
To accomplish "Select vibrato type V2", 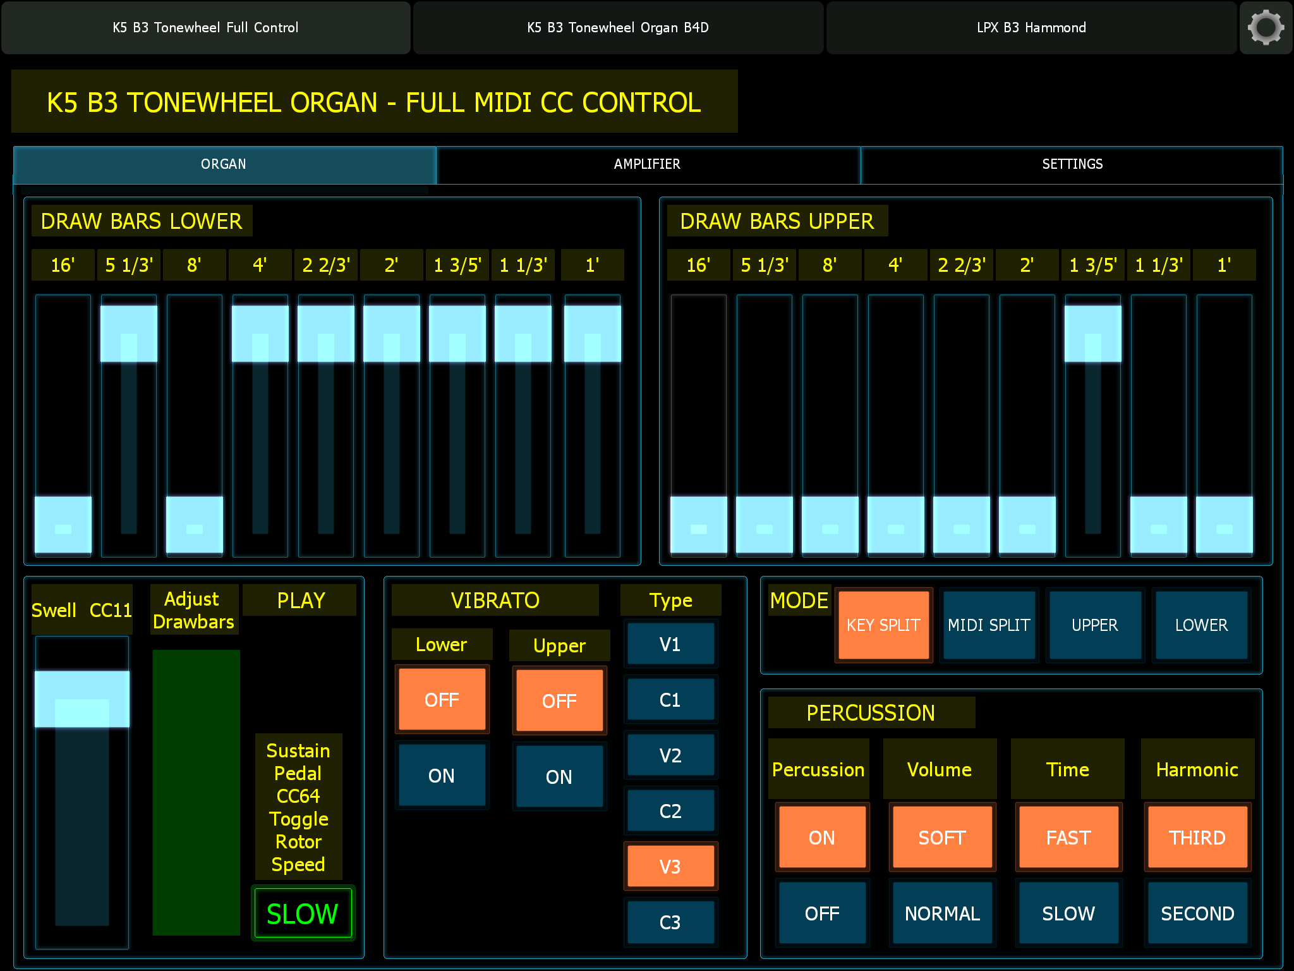I will coord(671,755).
